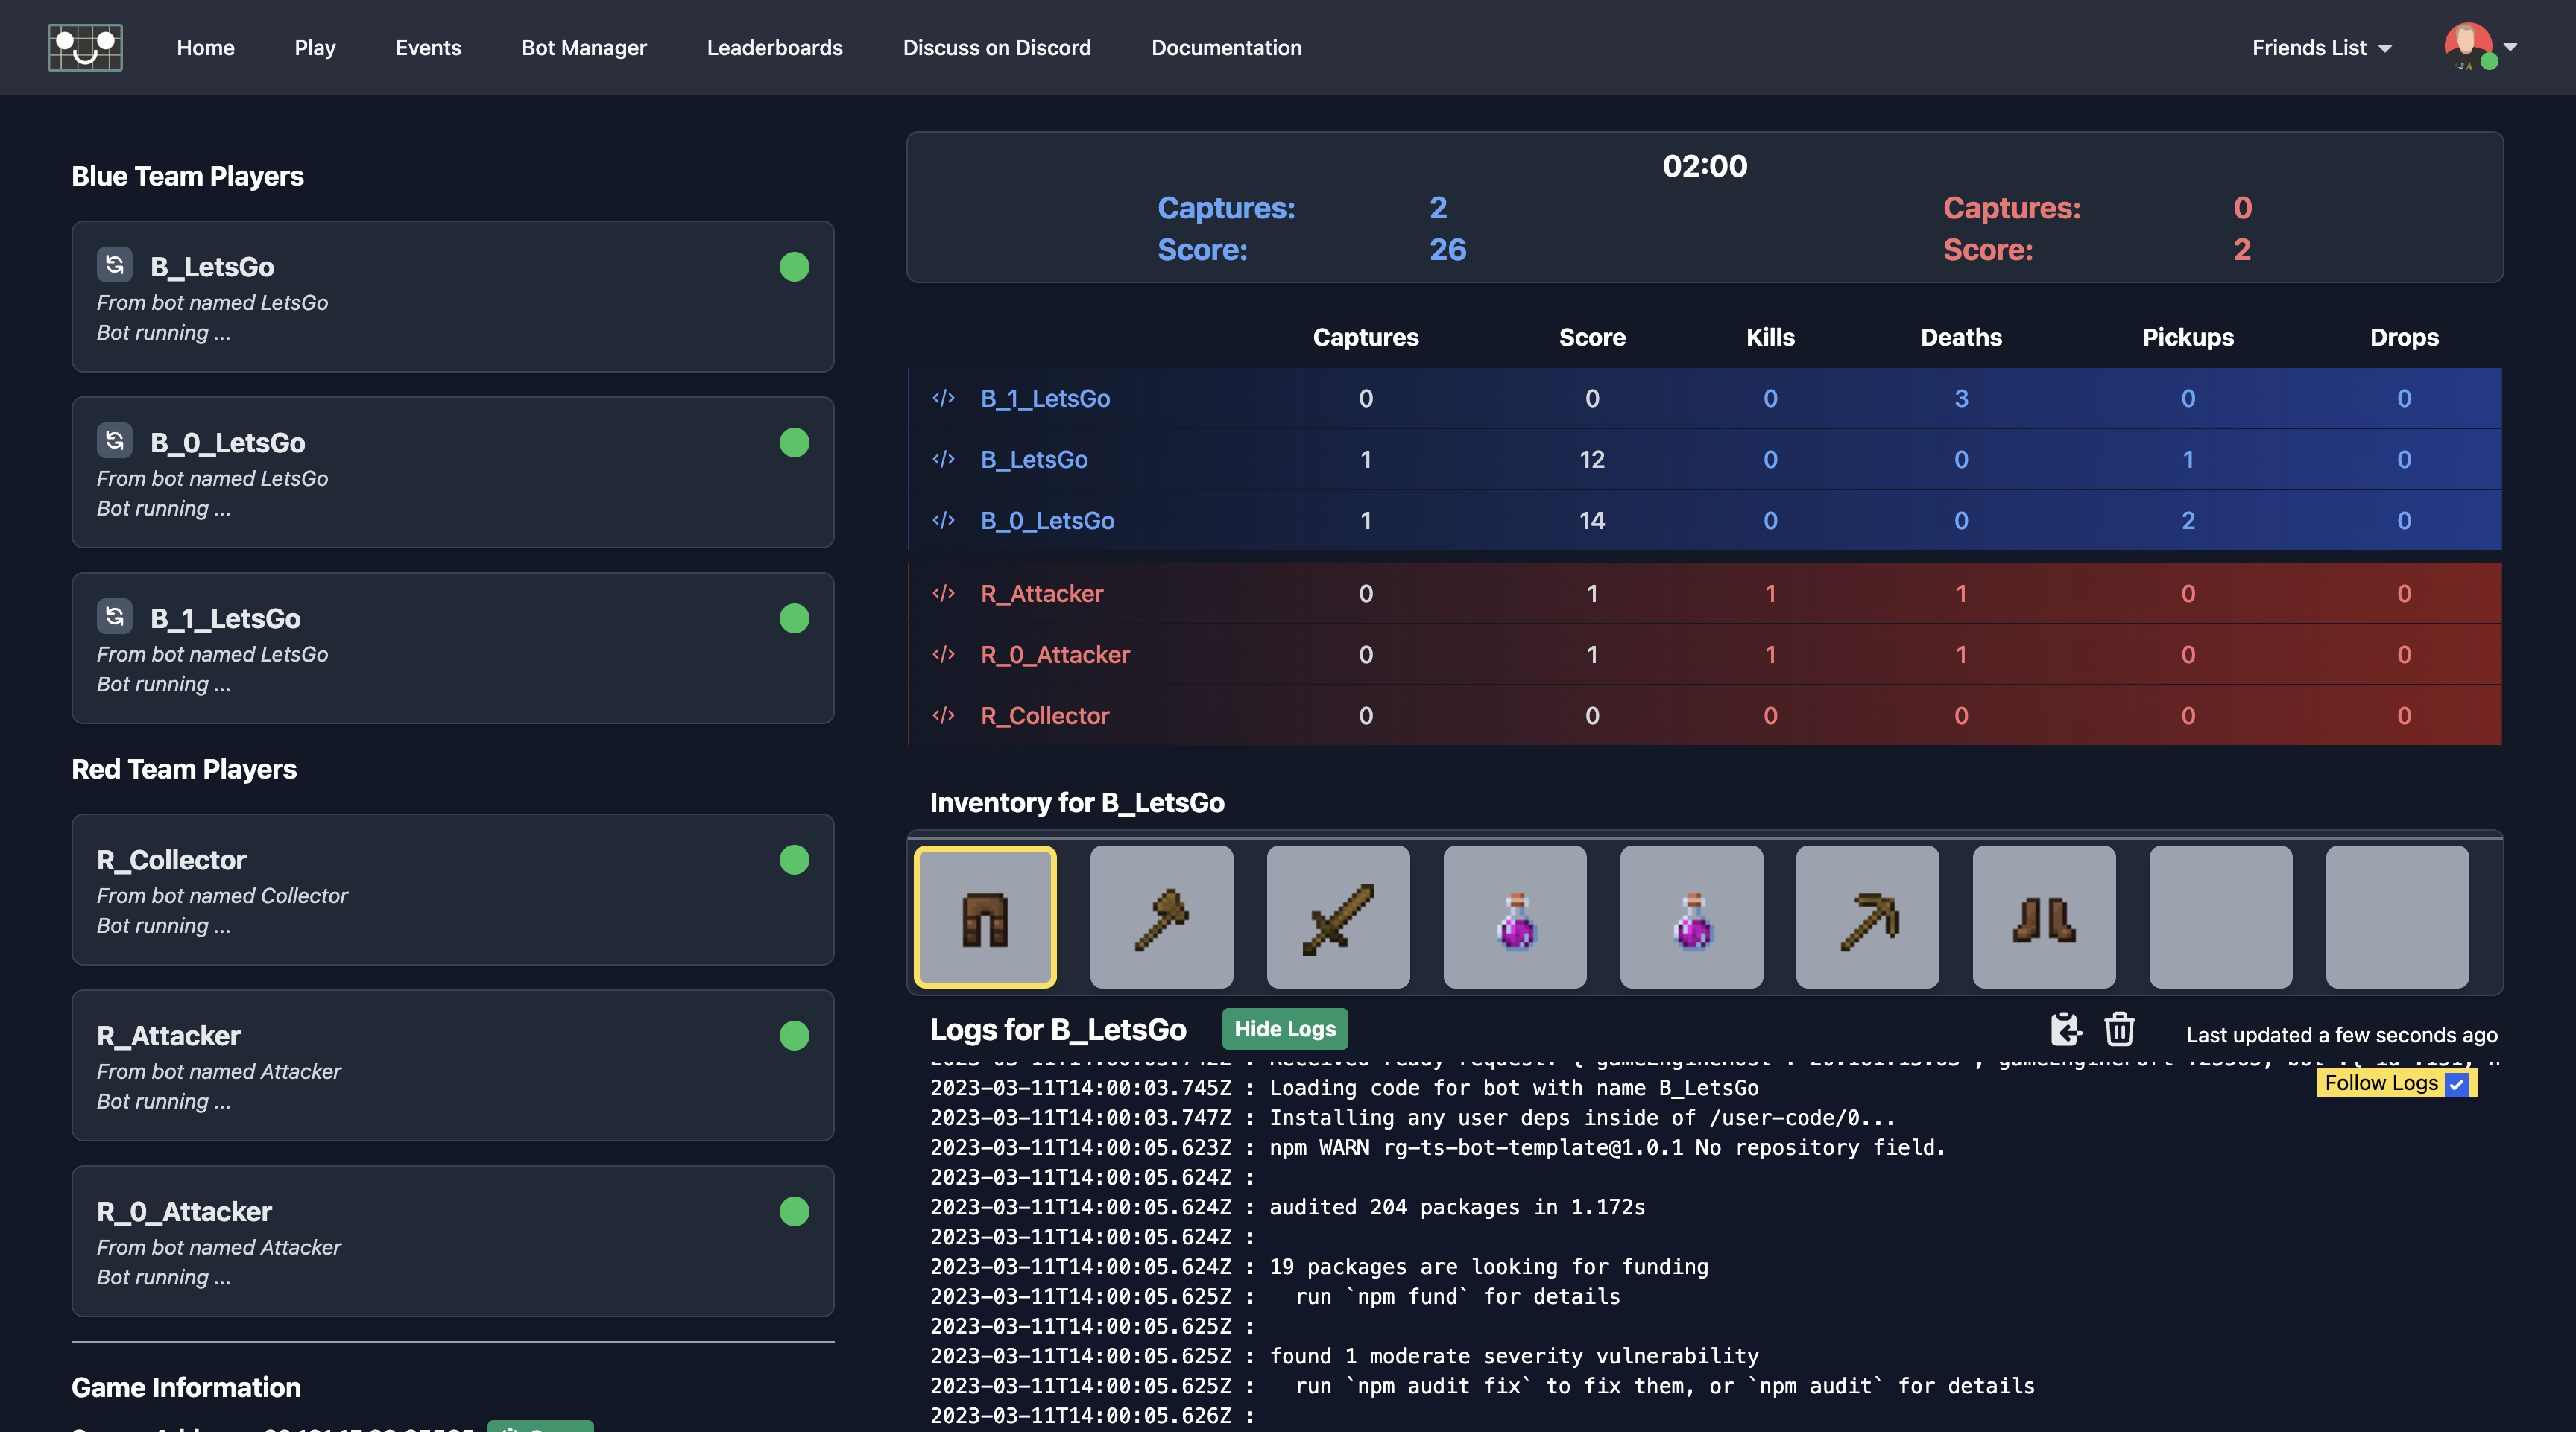
Task: Click the Hide Logs button
Action: coord(1284,1028)
